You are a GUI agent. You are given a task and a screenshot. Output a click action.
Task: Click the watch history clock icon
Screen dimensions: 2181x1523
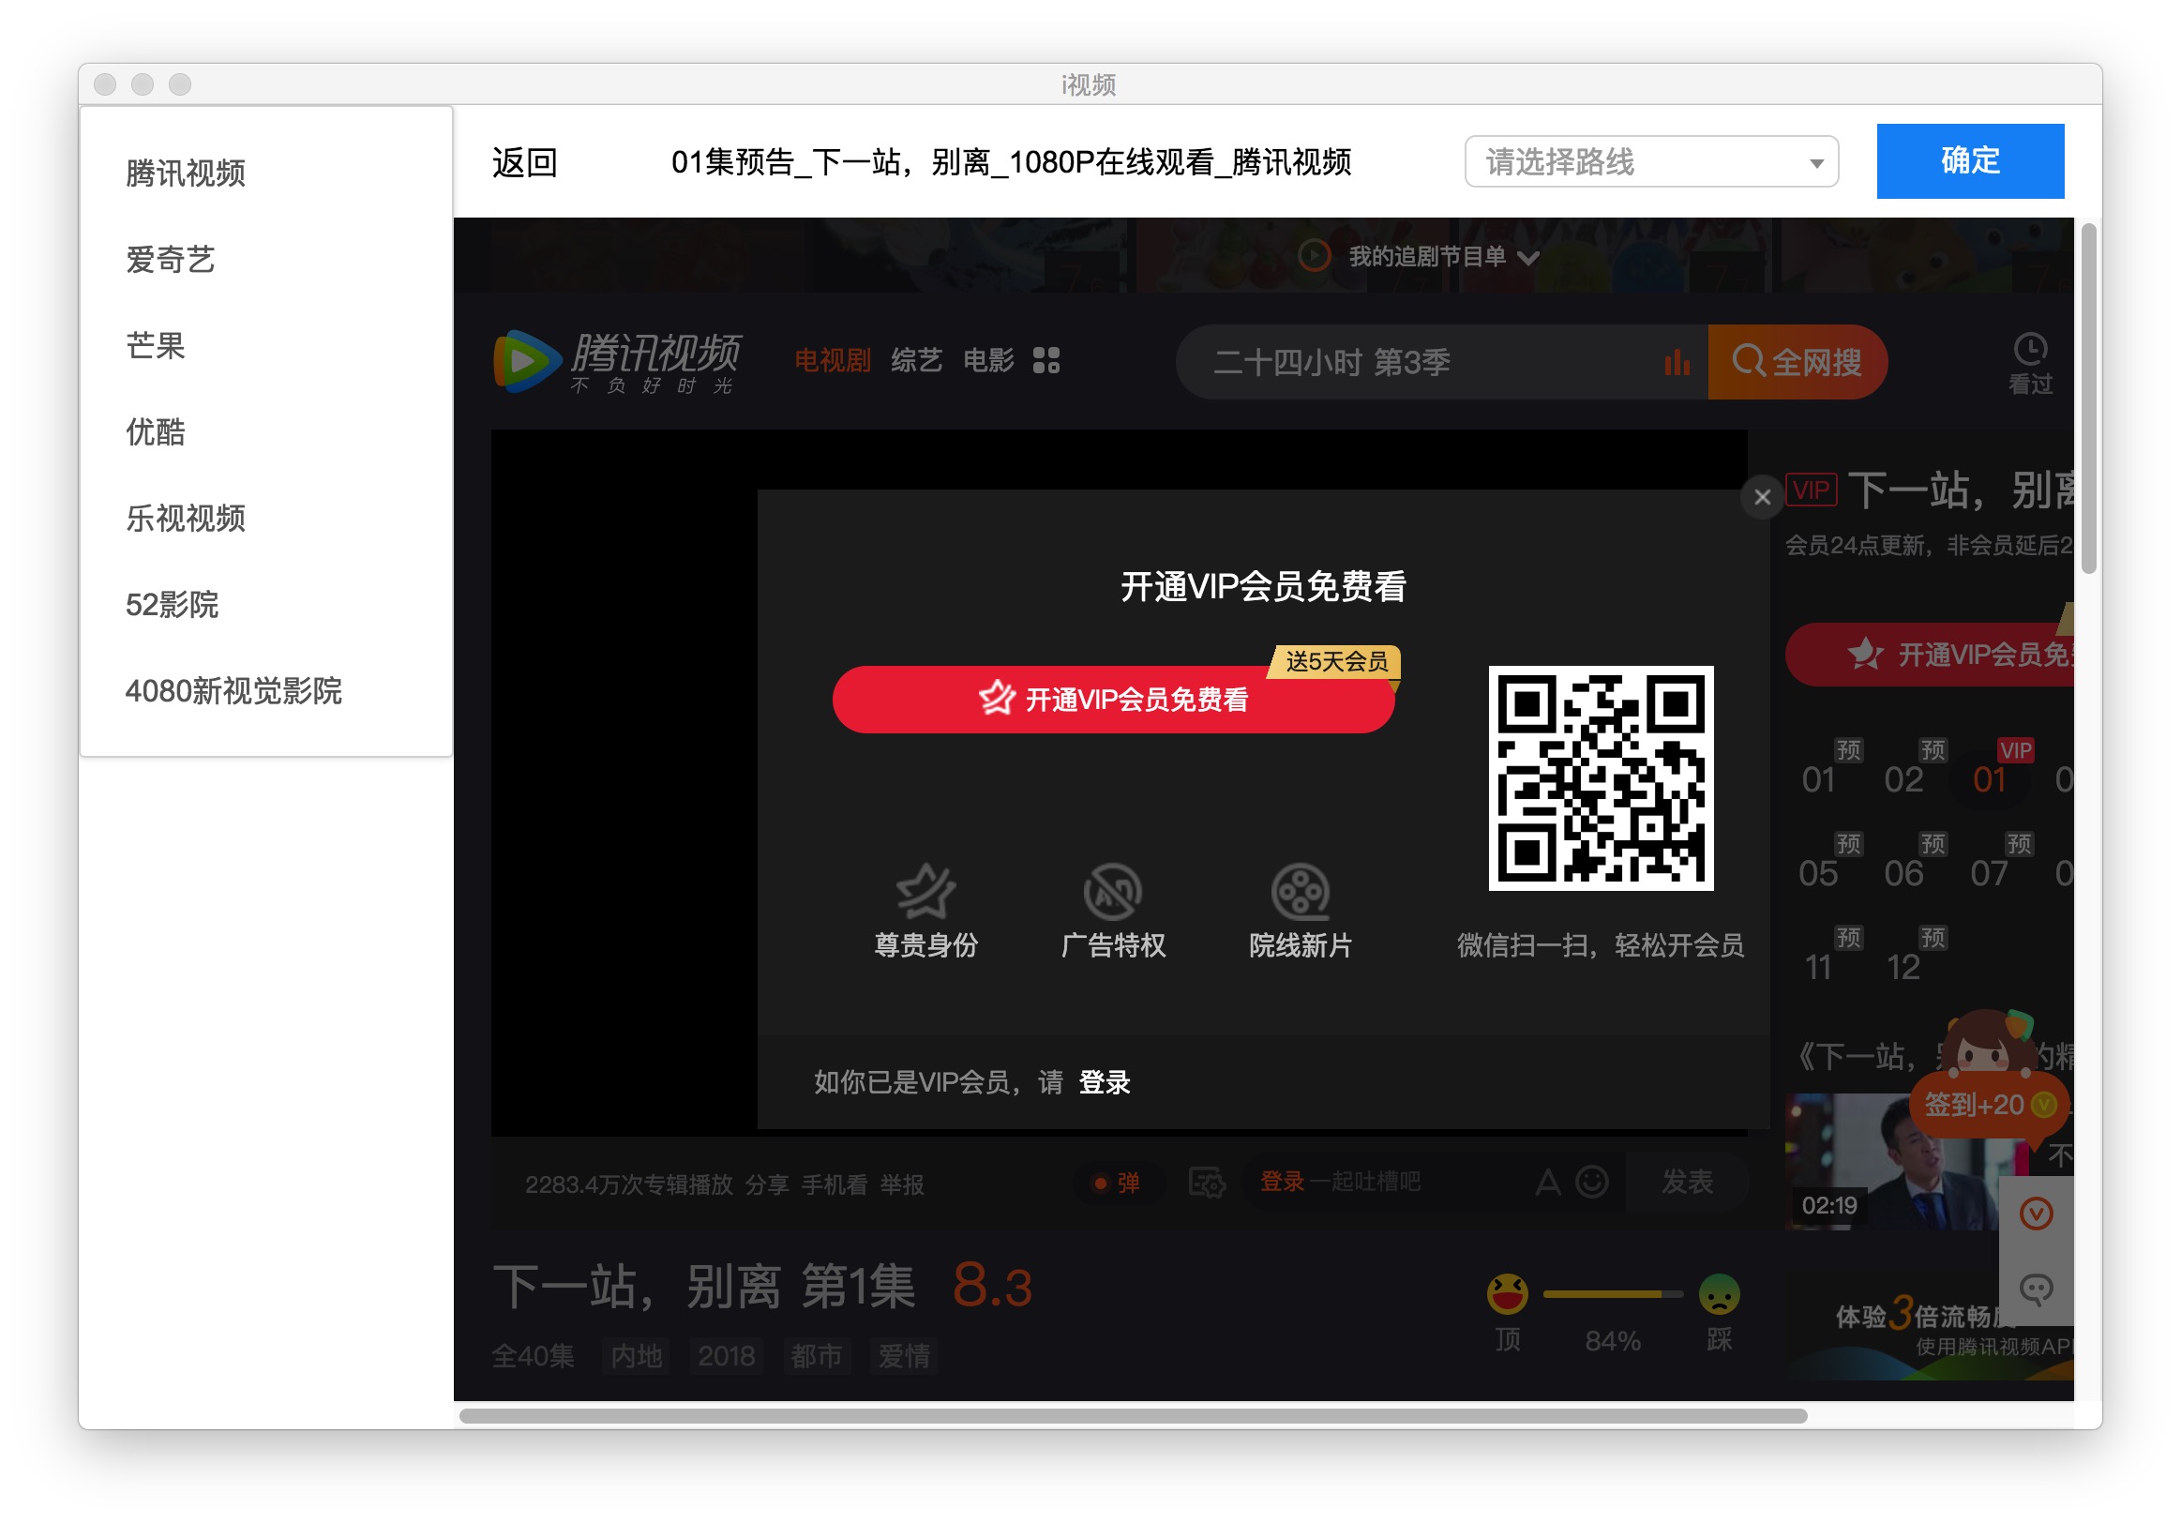pyautogui.click(x=2030, y=350)
